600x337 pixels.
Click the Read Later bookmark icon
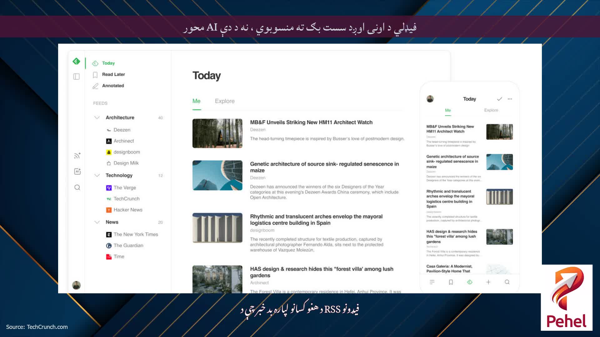click(95, 75)
